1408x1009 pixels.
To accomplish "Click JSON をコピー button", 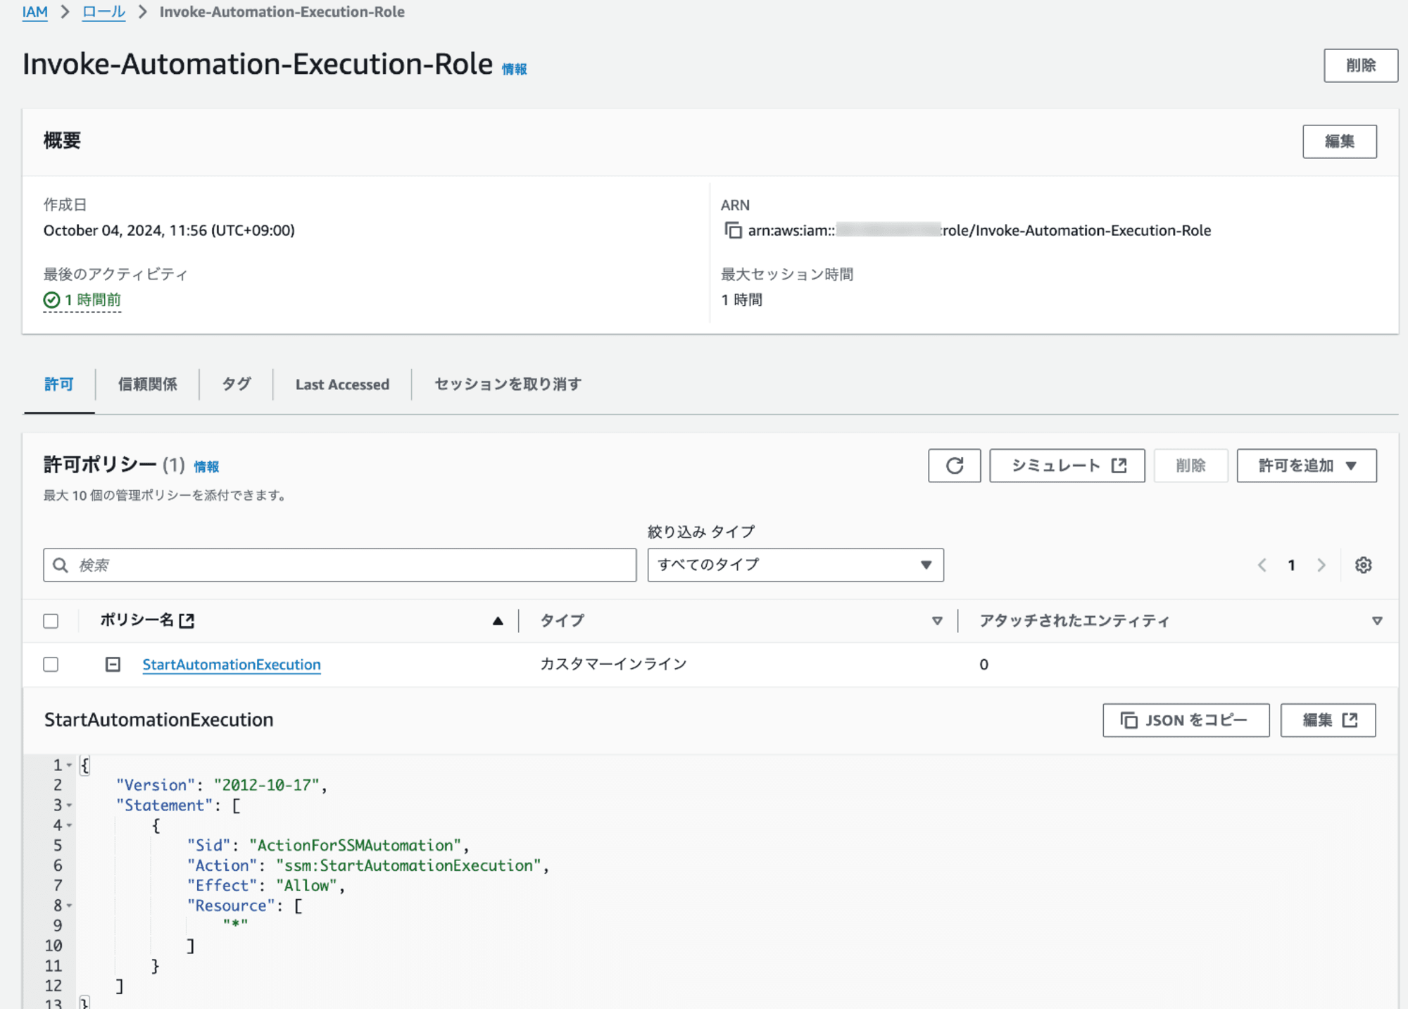I will 1186,720.
